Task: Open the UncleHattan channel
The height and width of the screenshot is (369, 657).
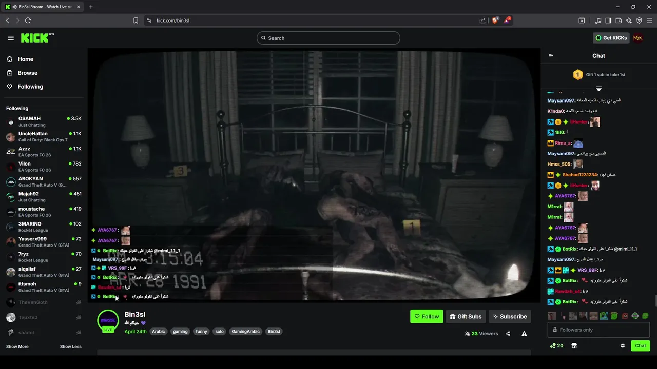Action: tap(44, 137)
